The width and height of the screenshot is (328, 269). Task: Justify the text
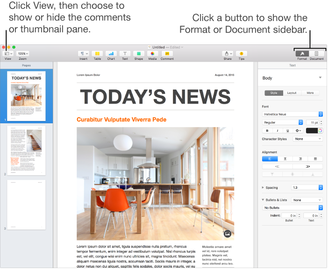coord(315,159)
